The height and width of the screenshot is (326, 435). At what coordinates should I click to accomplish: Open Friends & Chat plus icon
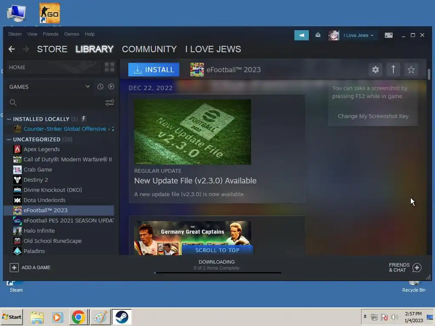pos(417,267)
